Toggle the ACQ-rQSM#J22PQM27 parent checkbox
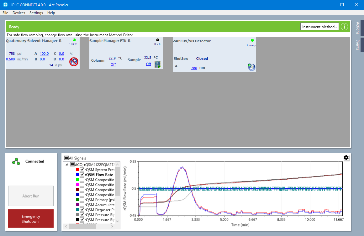 point(72,165)
